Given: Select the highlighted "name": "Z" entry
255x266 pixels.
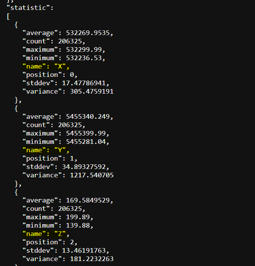Looking at the screenshot, I should click(x=46, y=234).
